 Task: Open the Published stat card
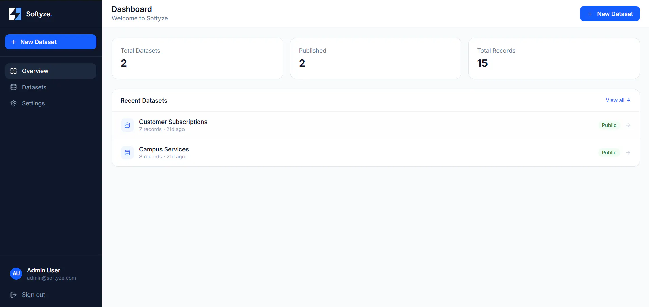coord(376,58)
